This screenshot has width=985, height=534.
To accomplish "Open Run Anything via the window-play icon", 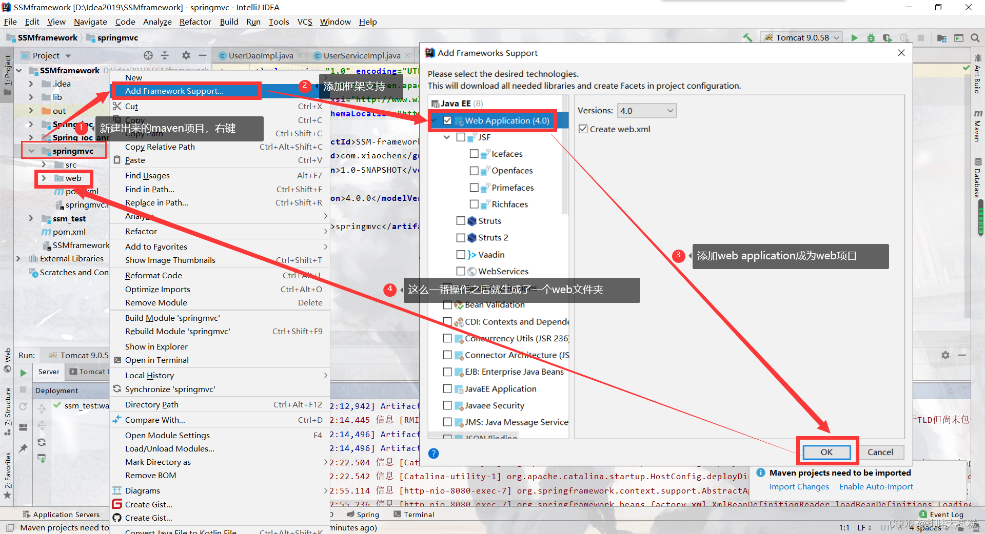I will 959,37.
